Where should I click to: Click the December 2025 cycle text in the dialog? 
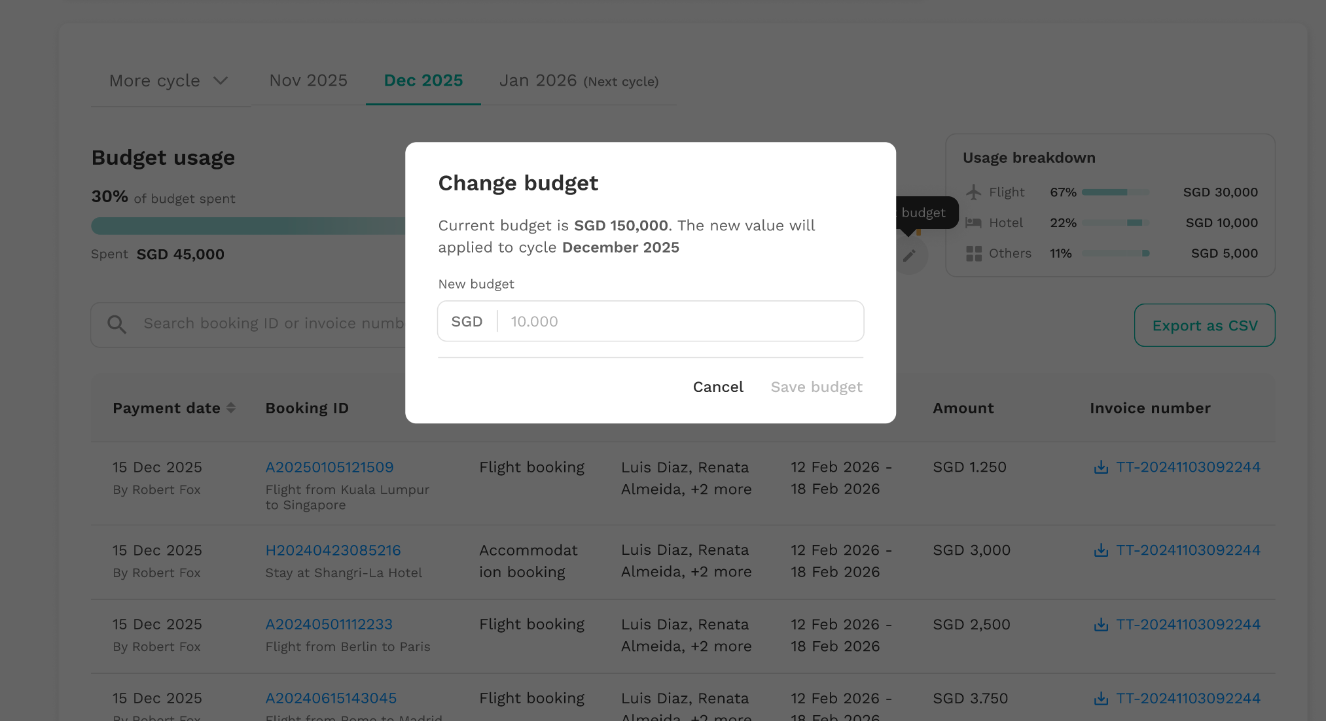point(620,248)
